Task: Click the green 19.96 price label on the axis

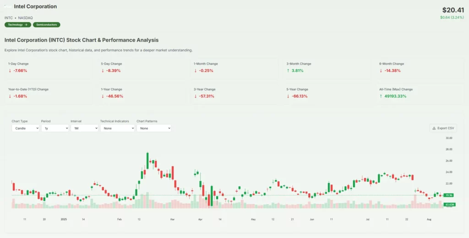Action: click(448, 195)
